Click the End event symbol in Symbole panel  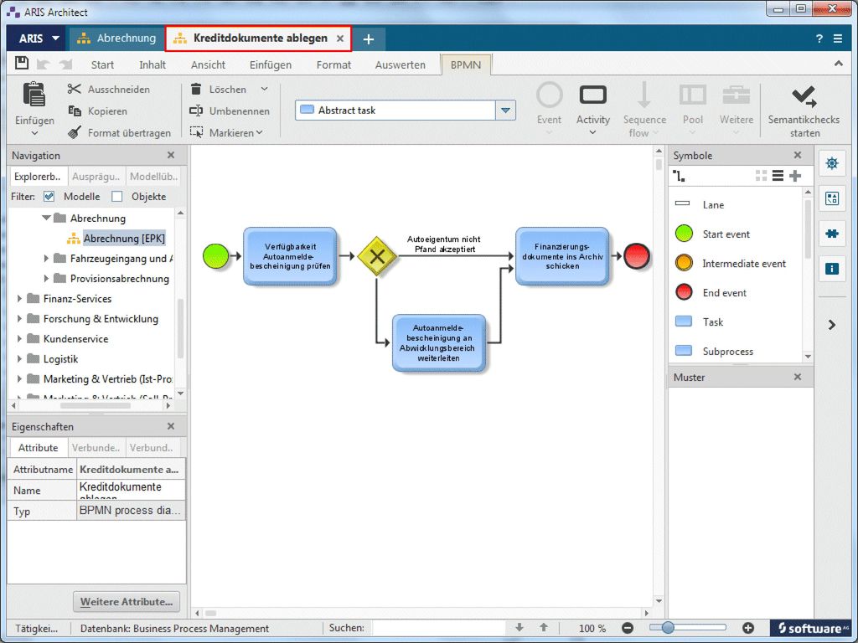point(684,292)
